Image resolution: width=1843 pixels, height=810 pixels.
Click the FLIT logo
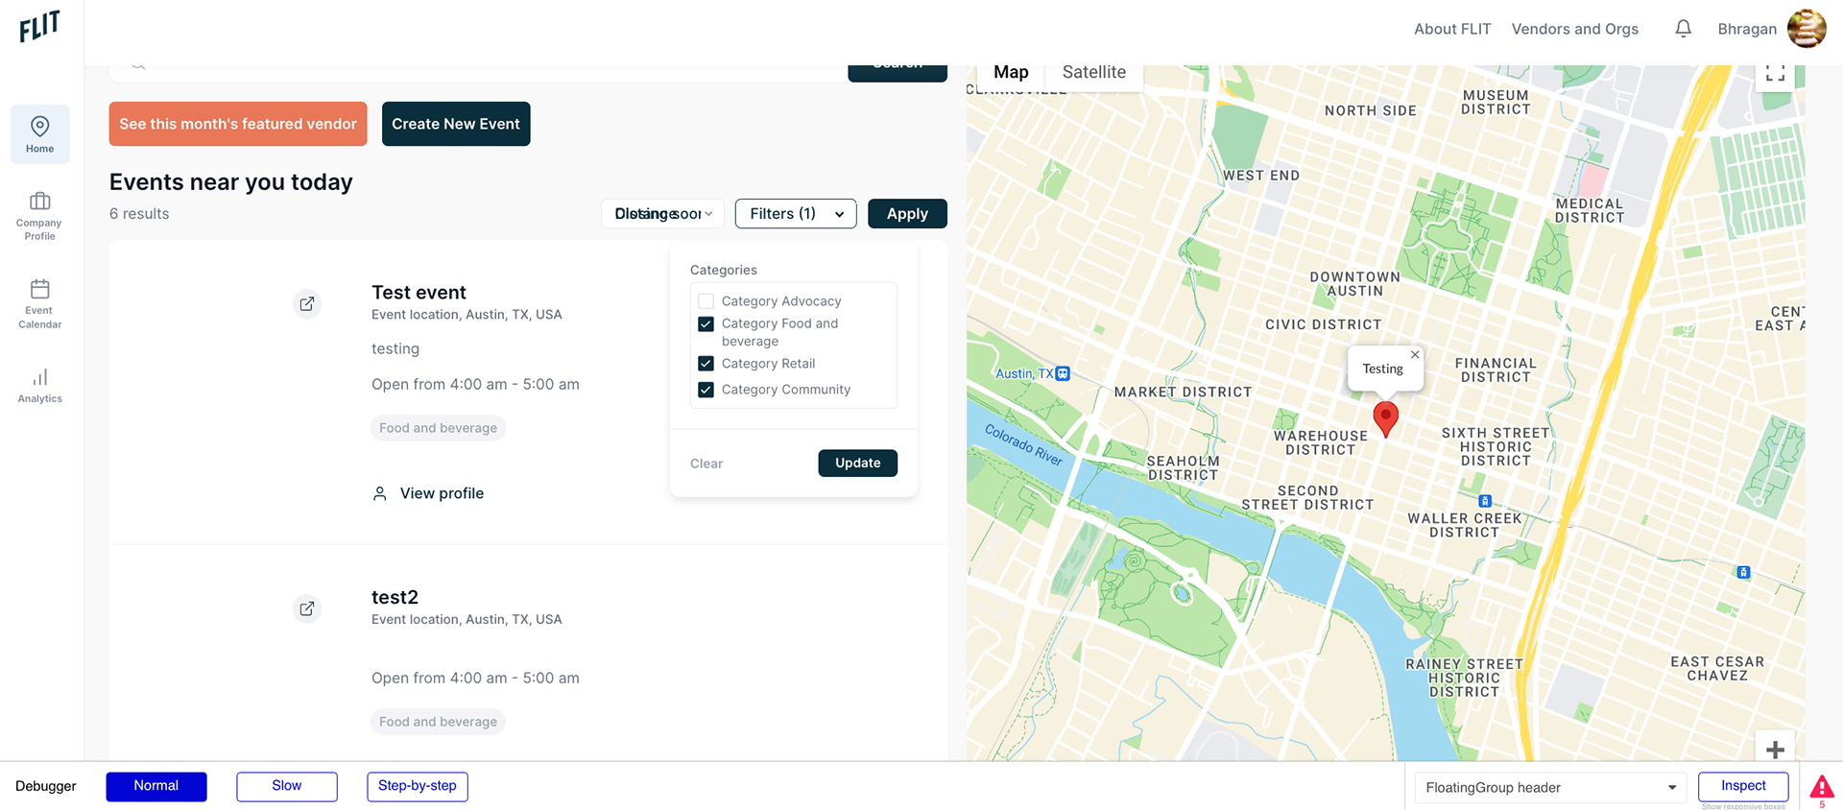tap(39, 26)
